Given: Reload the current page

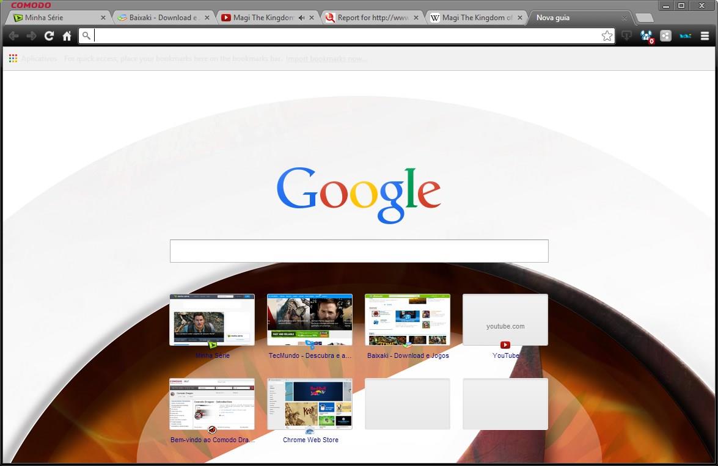Looking at the screenshot, I should coord(49,35).
